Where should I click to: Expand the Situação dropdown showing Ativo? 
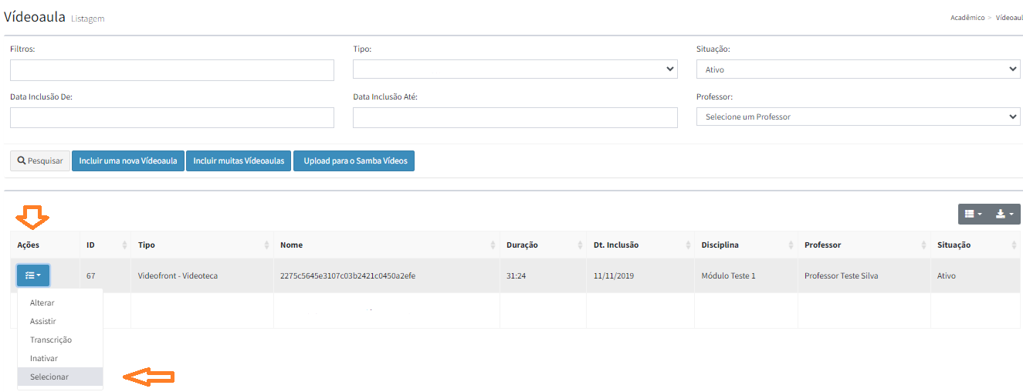(858, 69)
